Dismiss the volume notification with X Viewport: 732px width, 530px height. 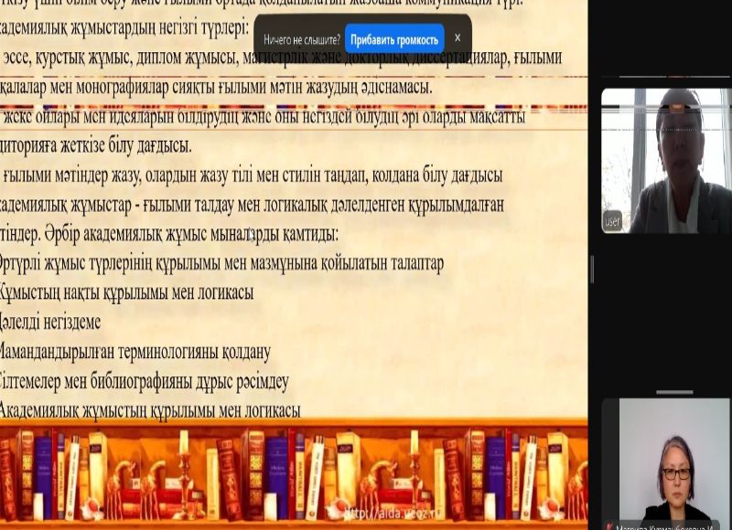point(457,38)
